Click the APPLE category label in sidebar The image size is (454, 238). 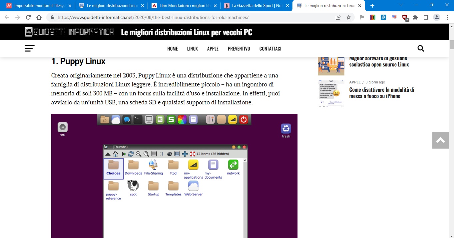pyautogui.click(x=355, y=82)
